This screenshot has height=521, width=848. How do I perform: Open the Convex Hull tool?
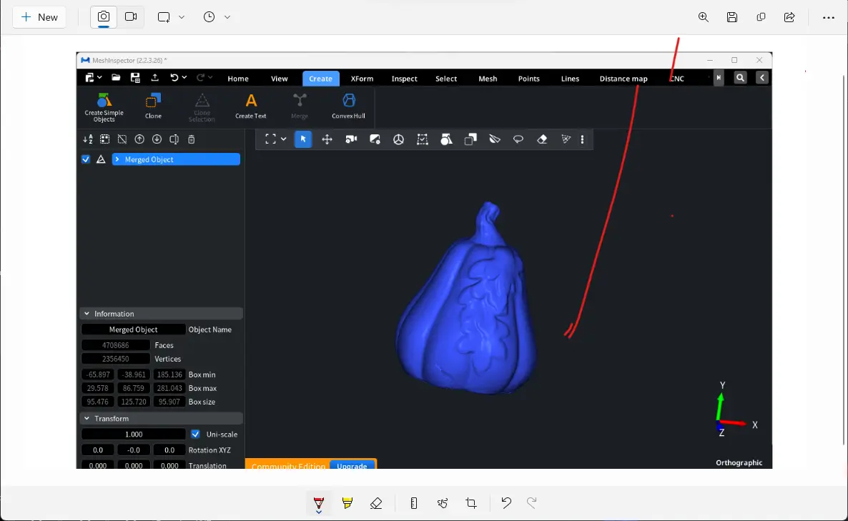click(348, 106)
